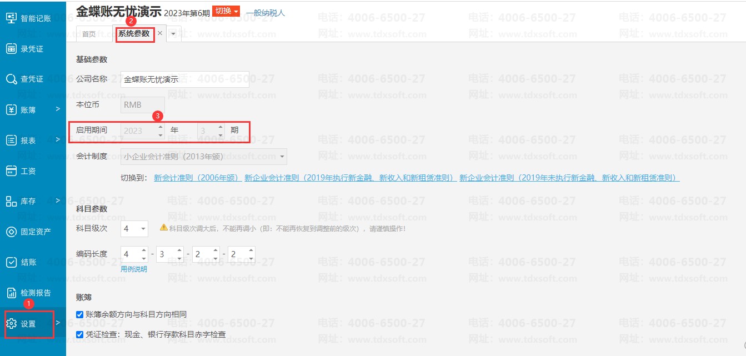Click the 本位币 RMB field
Viewport: 746px width, 356px height.
pos(142,104)
